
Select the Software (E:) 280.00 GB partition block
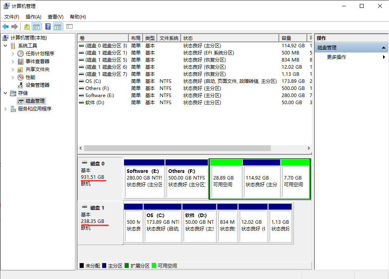click(144, 179)
